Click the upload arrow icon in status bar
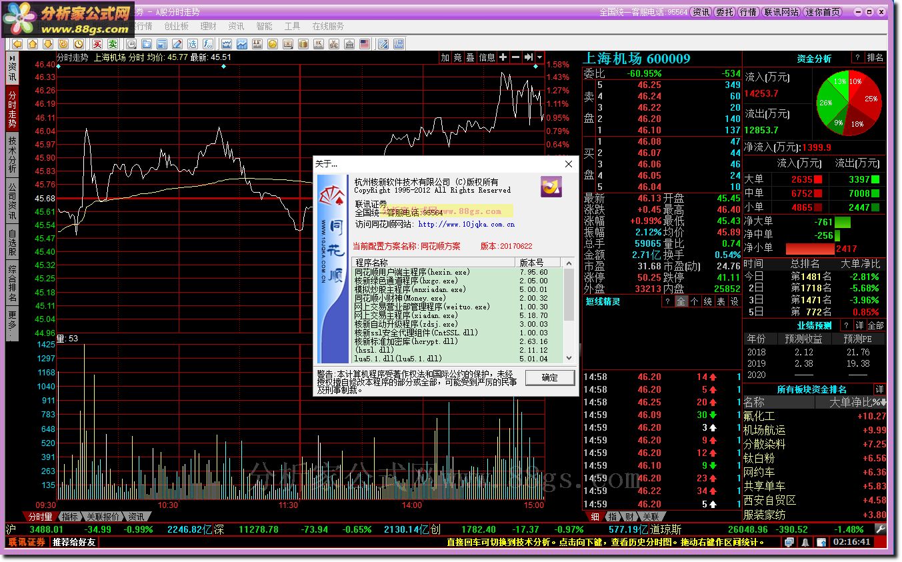The image size is (902, 562). [x=821, y=542]
